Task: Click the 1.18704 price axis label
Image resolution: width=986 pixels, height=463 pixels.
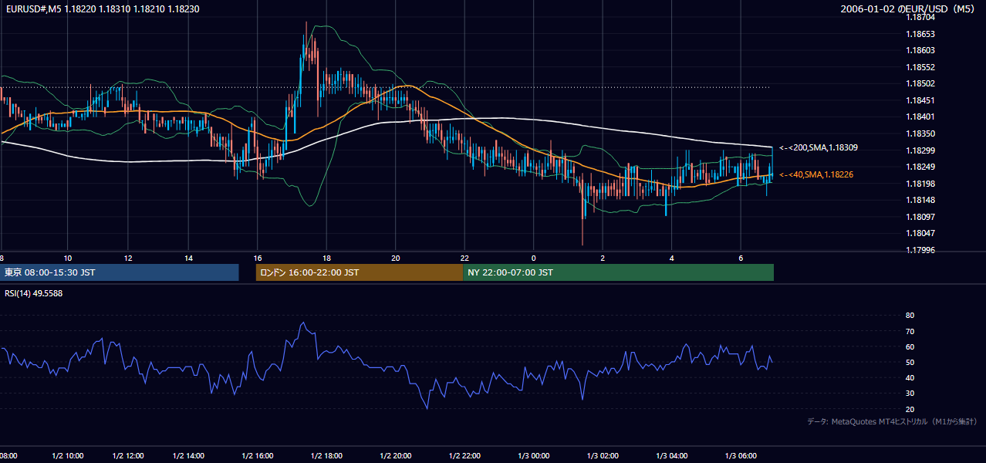Action: [920, 17]
